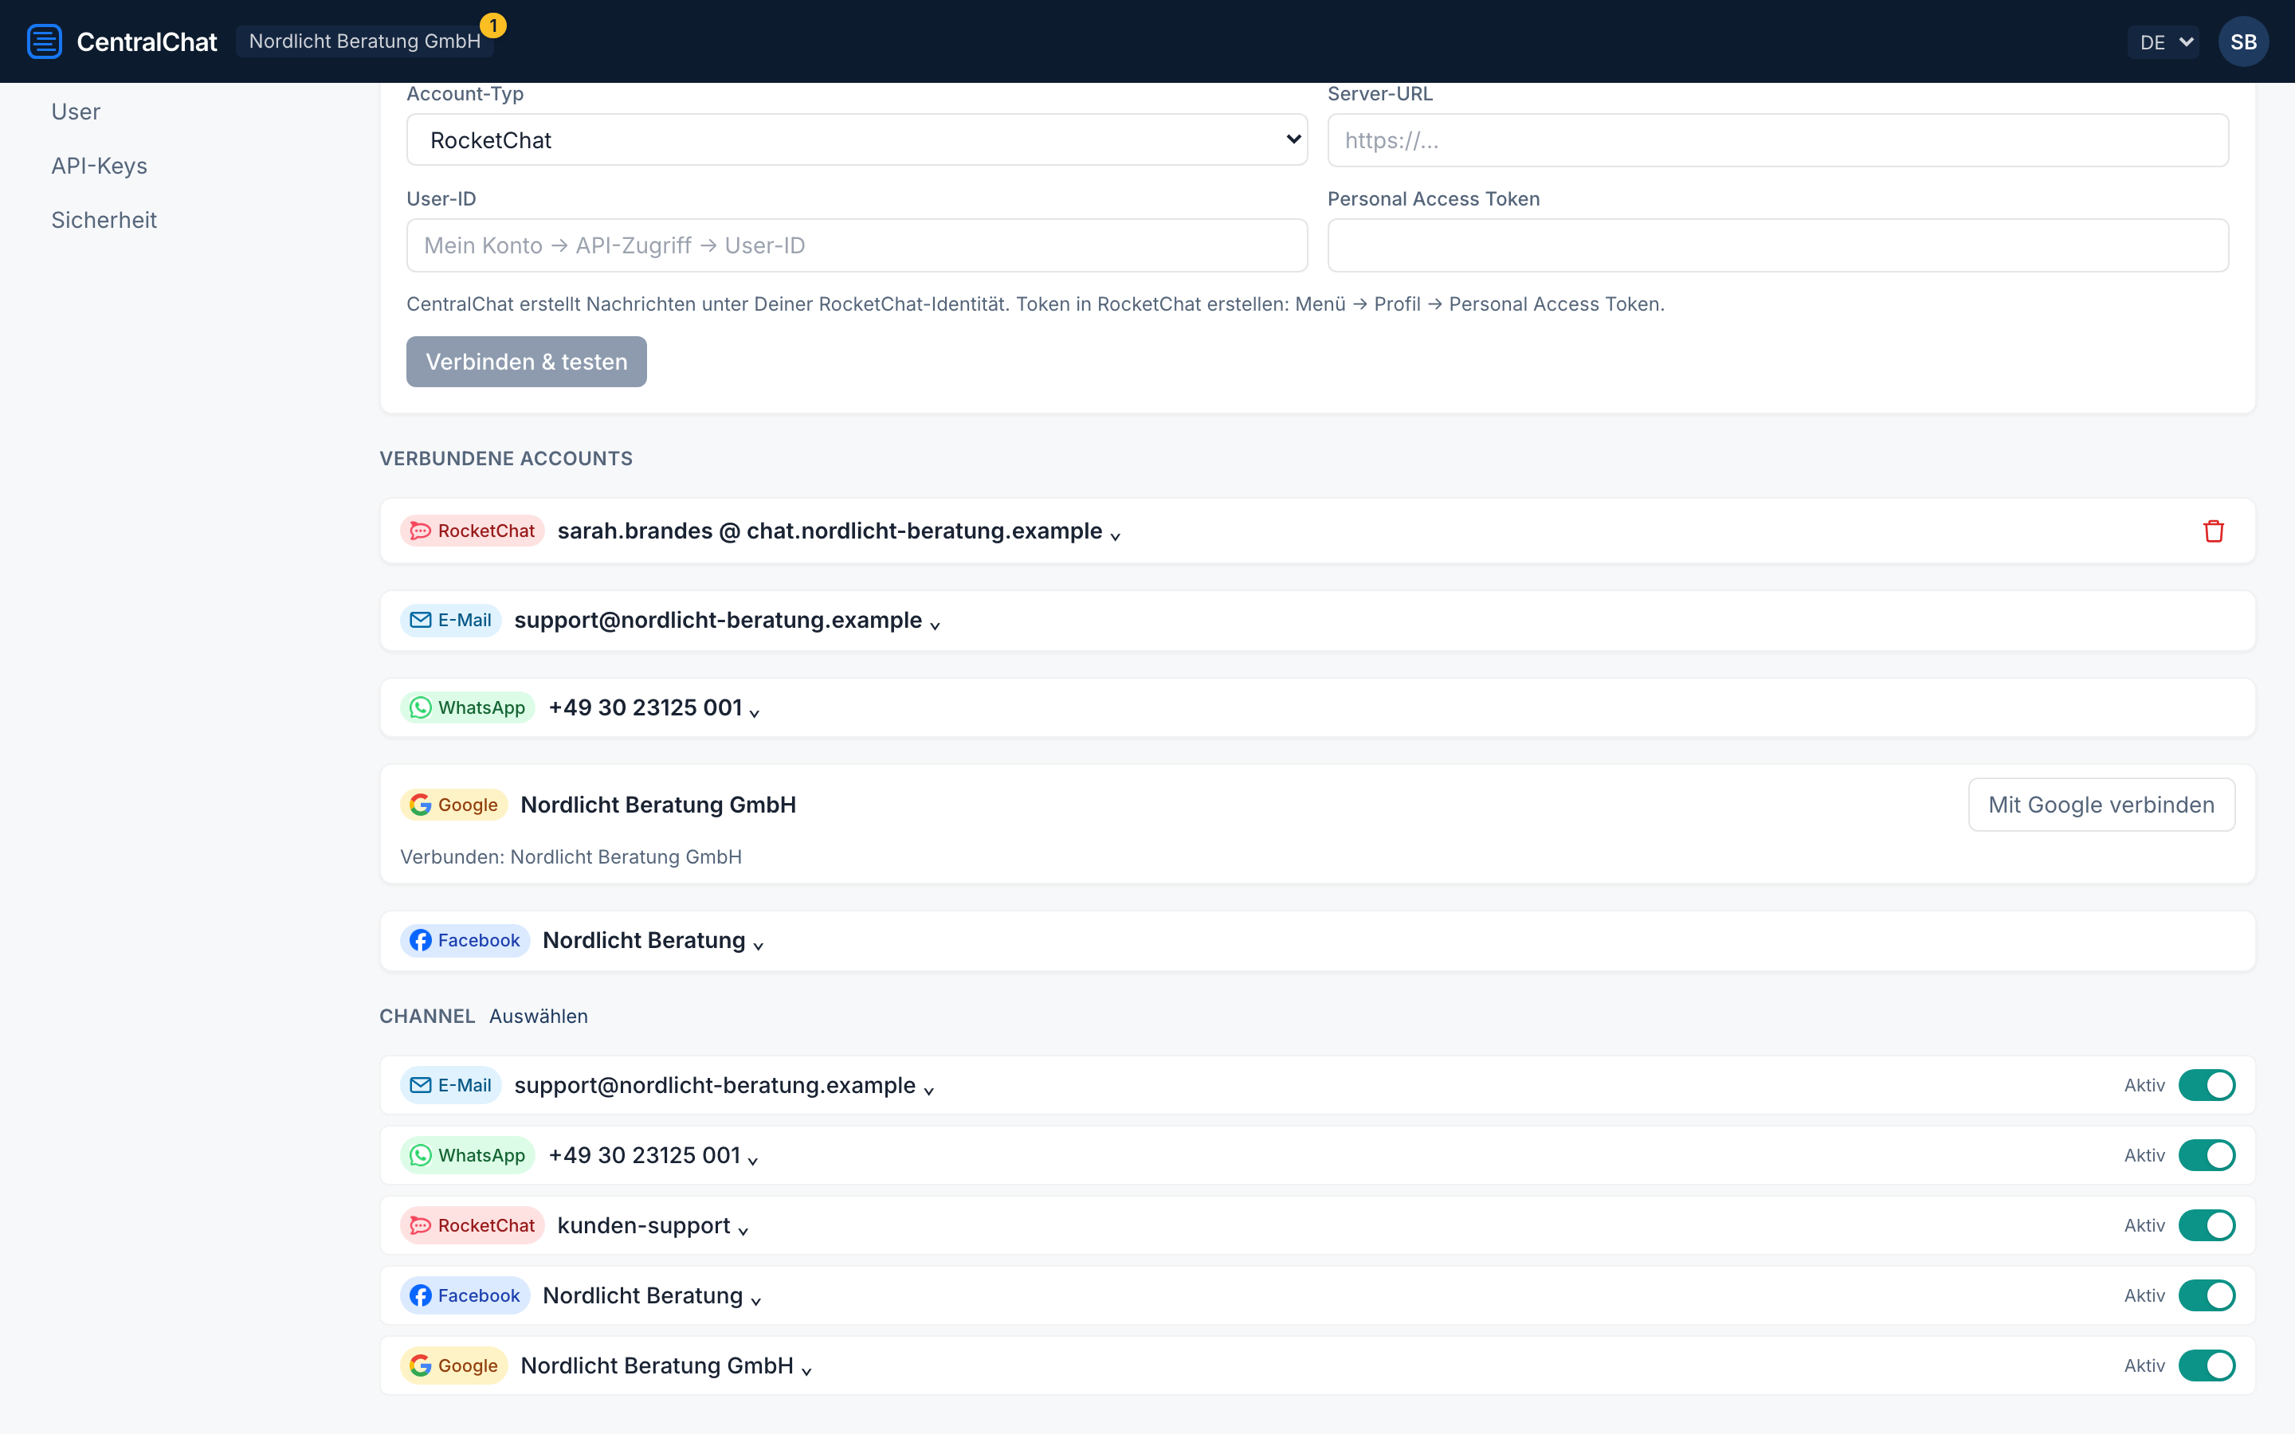Screen dimensions: 2295x1434
Task: Click the CentralChat logo icon
Action: coord(45,41)
